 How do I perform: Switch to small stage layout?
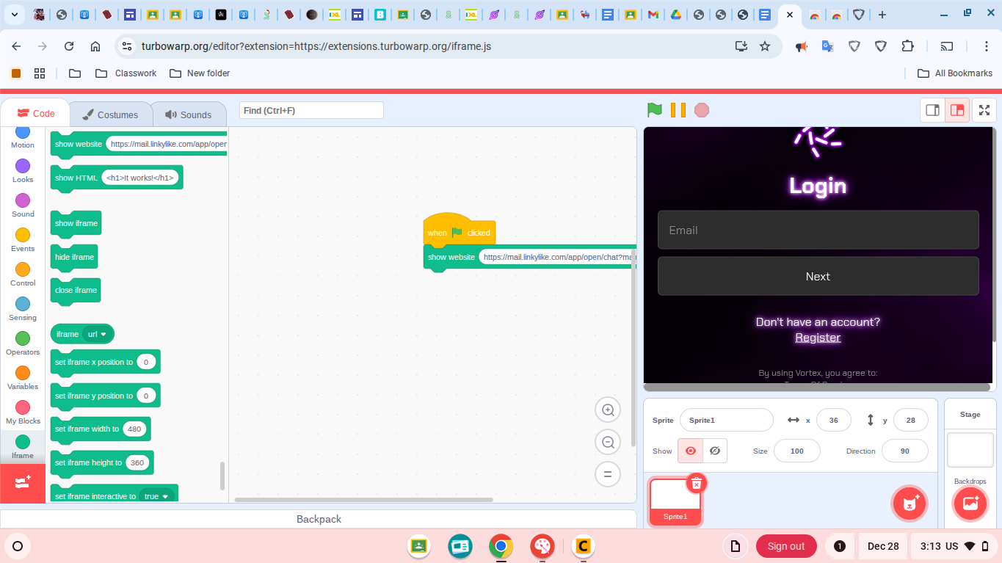933,110
